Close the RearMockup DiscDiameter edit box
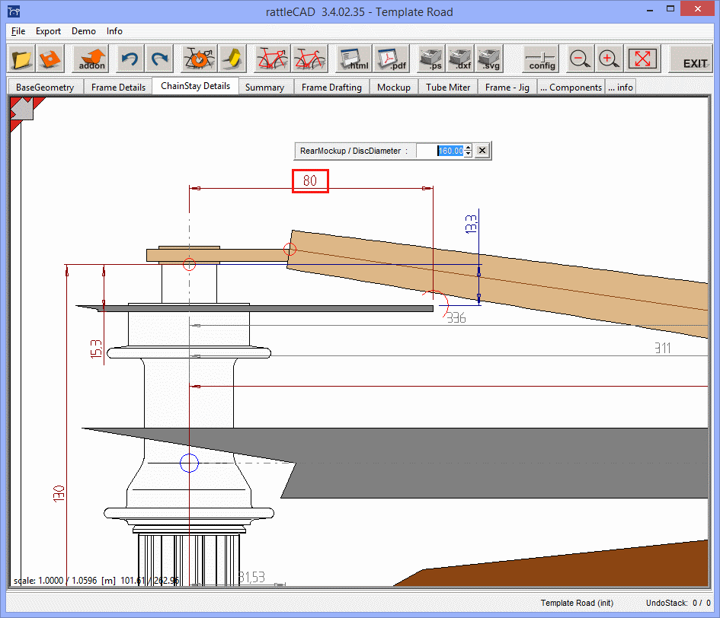 (482, 151)
